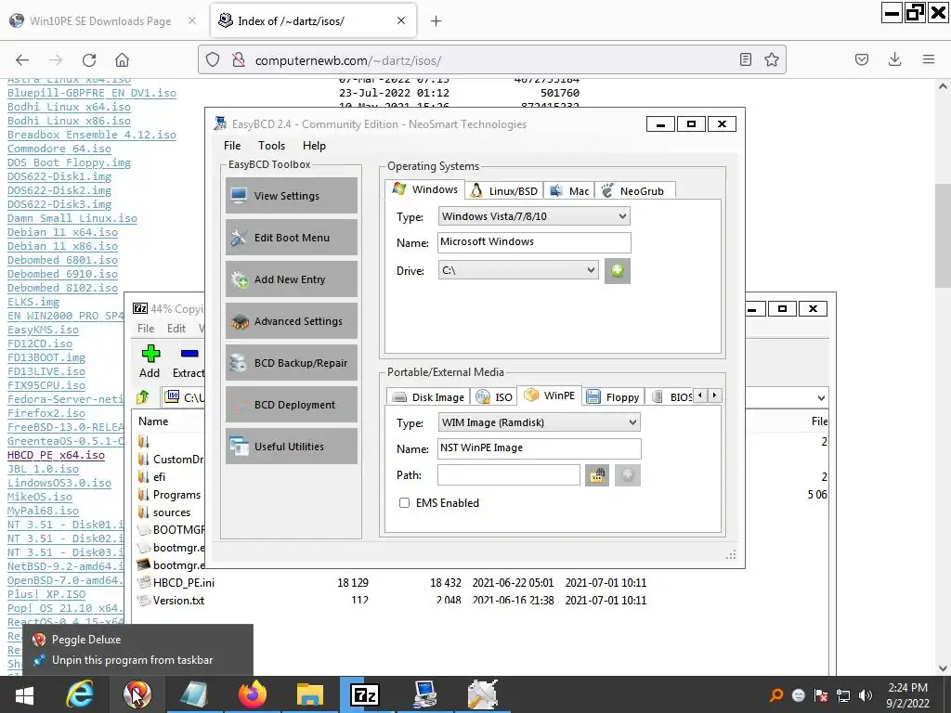Open Bodhi_Linux_x64.iso link
951x713 pixels.
coord(69,107)
